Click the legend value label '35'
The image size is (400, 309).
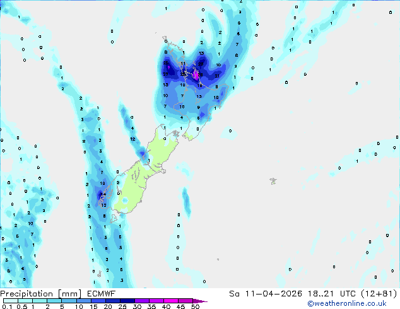point(151,306)
